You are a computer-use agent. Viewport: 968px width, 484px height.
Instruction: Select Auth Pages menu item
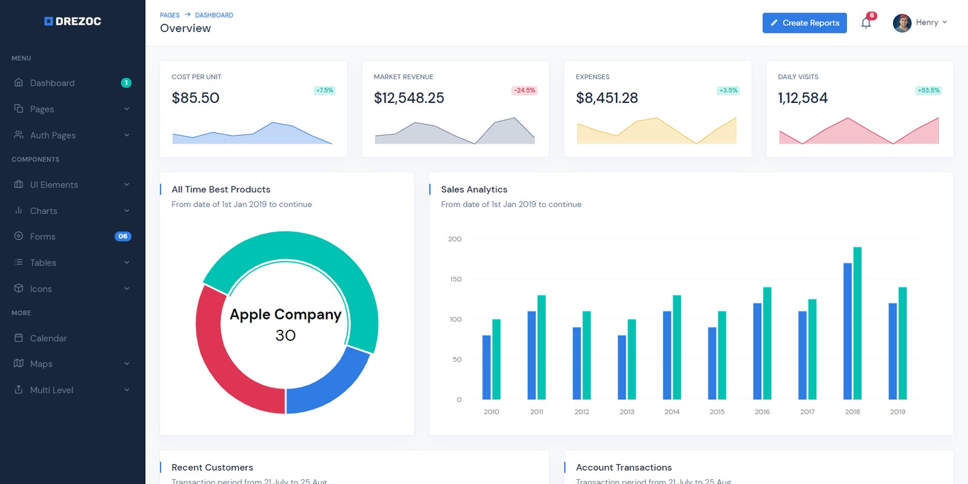click(x=73, y=135)
